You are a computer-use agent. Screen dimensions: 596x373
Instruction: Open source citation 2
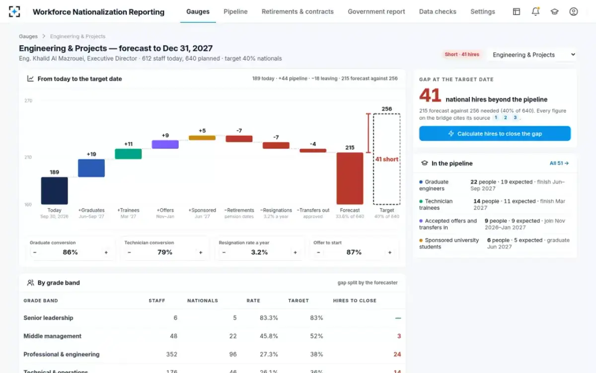point(505,118)
